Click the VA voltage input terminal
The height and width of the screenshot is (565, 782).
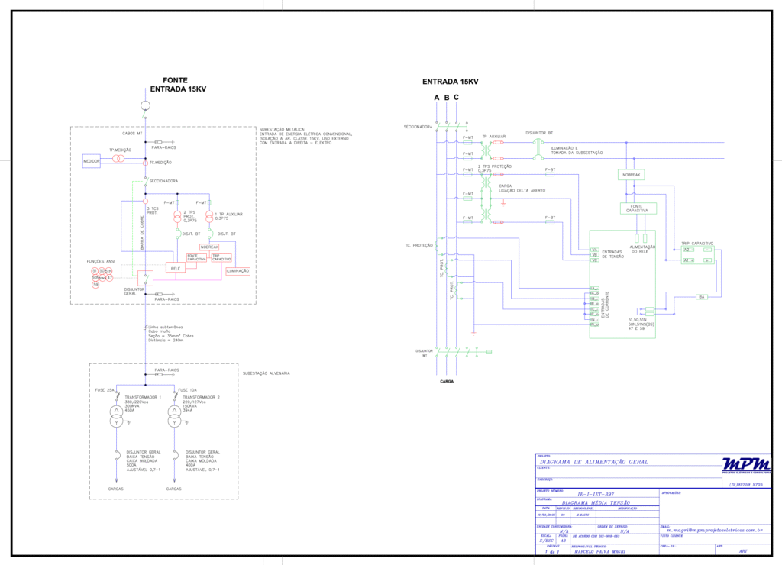coord(594,250)
